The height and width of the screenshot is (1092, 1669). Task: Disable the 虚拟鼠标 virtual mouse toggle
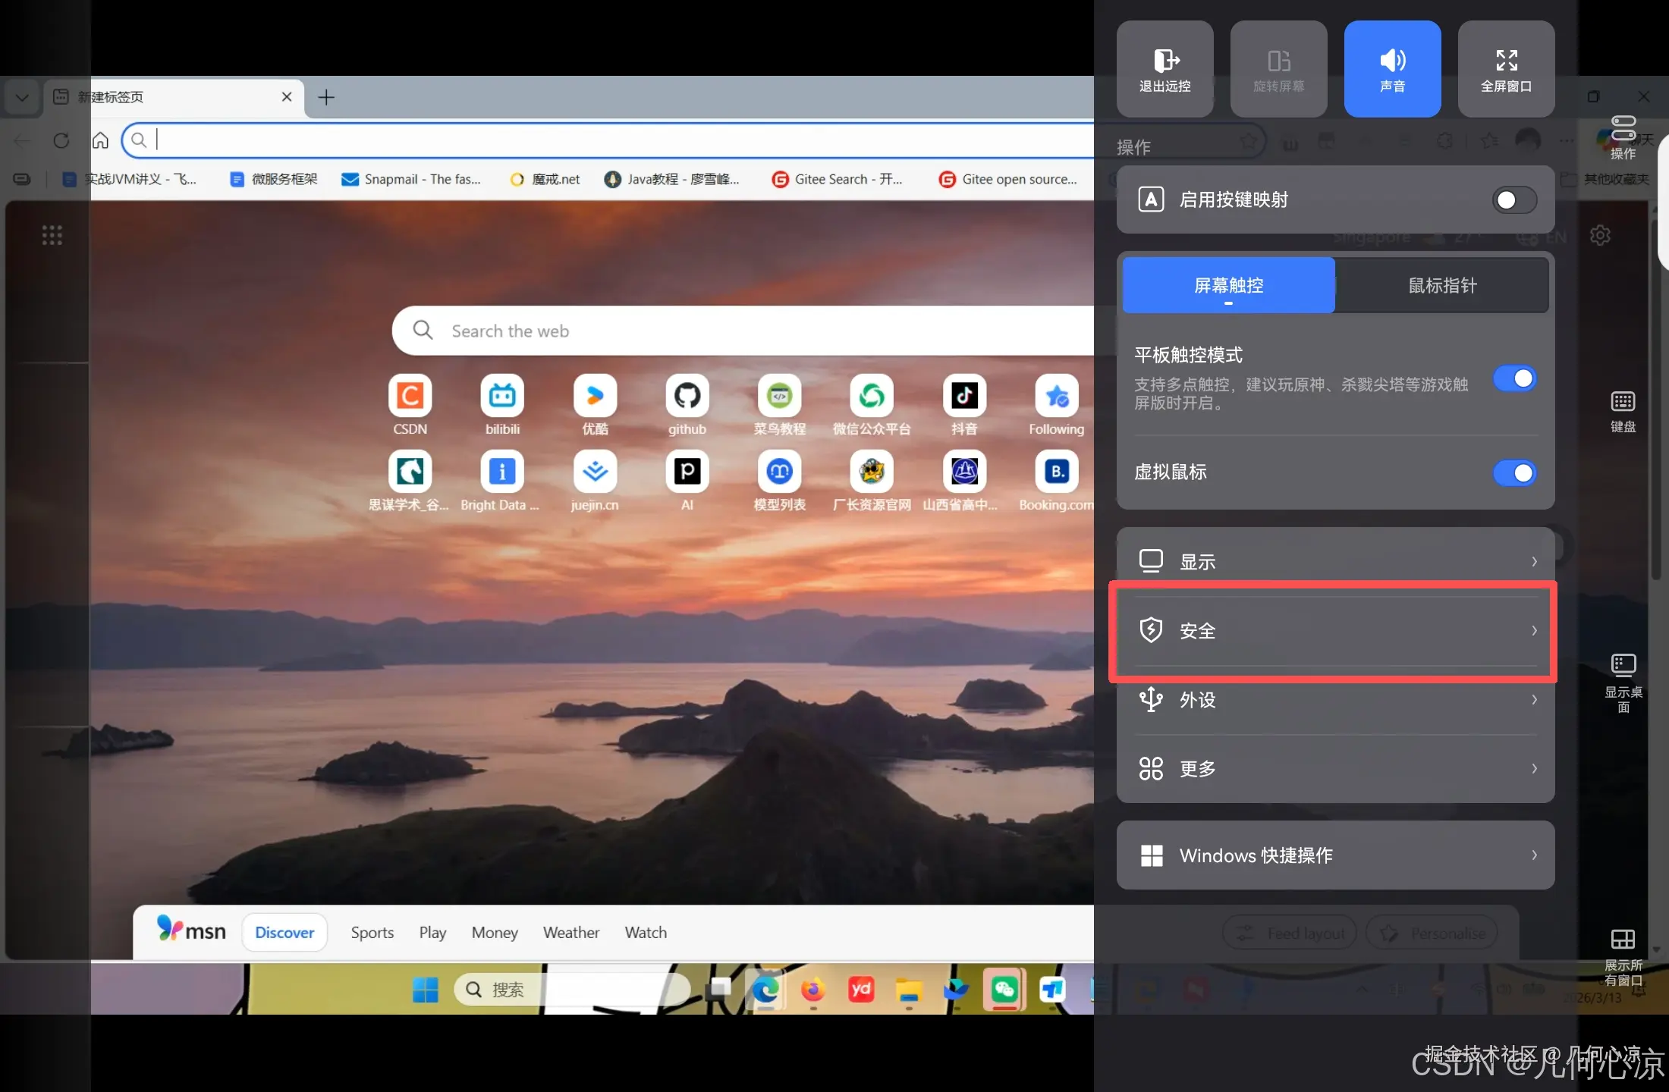[x=1514, y=472]
